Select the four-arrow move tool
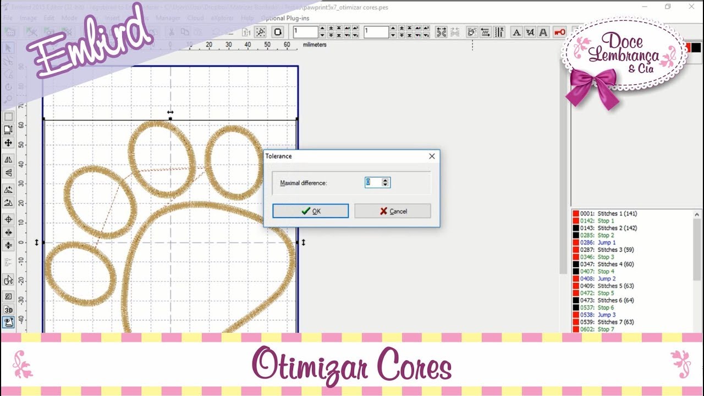This screenshot has width=704, height=396. coord(8,143)
